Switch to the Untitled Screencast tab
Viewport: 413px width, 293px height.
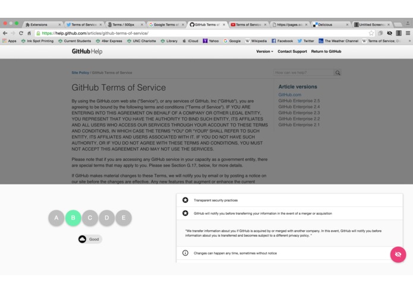[x=371, y=24]
